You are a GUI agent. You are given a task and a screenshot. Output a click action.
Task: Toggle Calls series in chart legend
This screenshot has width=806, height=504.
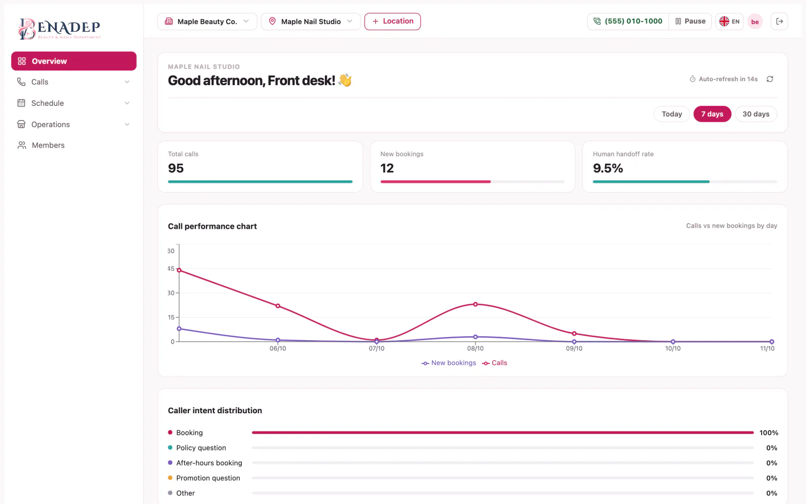click(495, 363)
